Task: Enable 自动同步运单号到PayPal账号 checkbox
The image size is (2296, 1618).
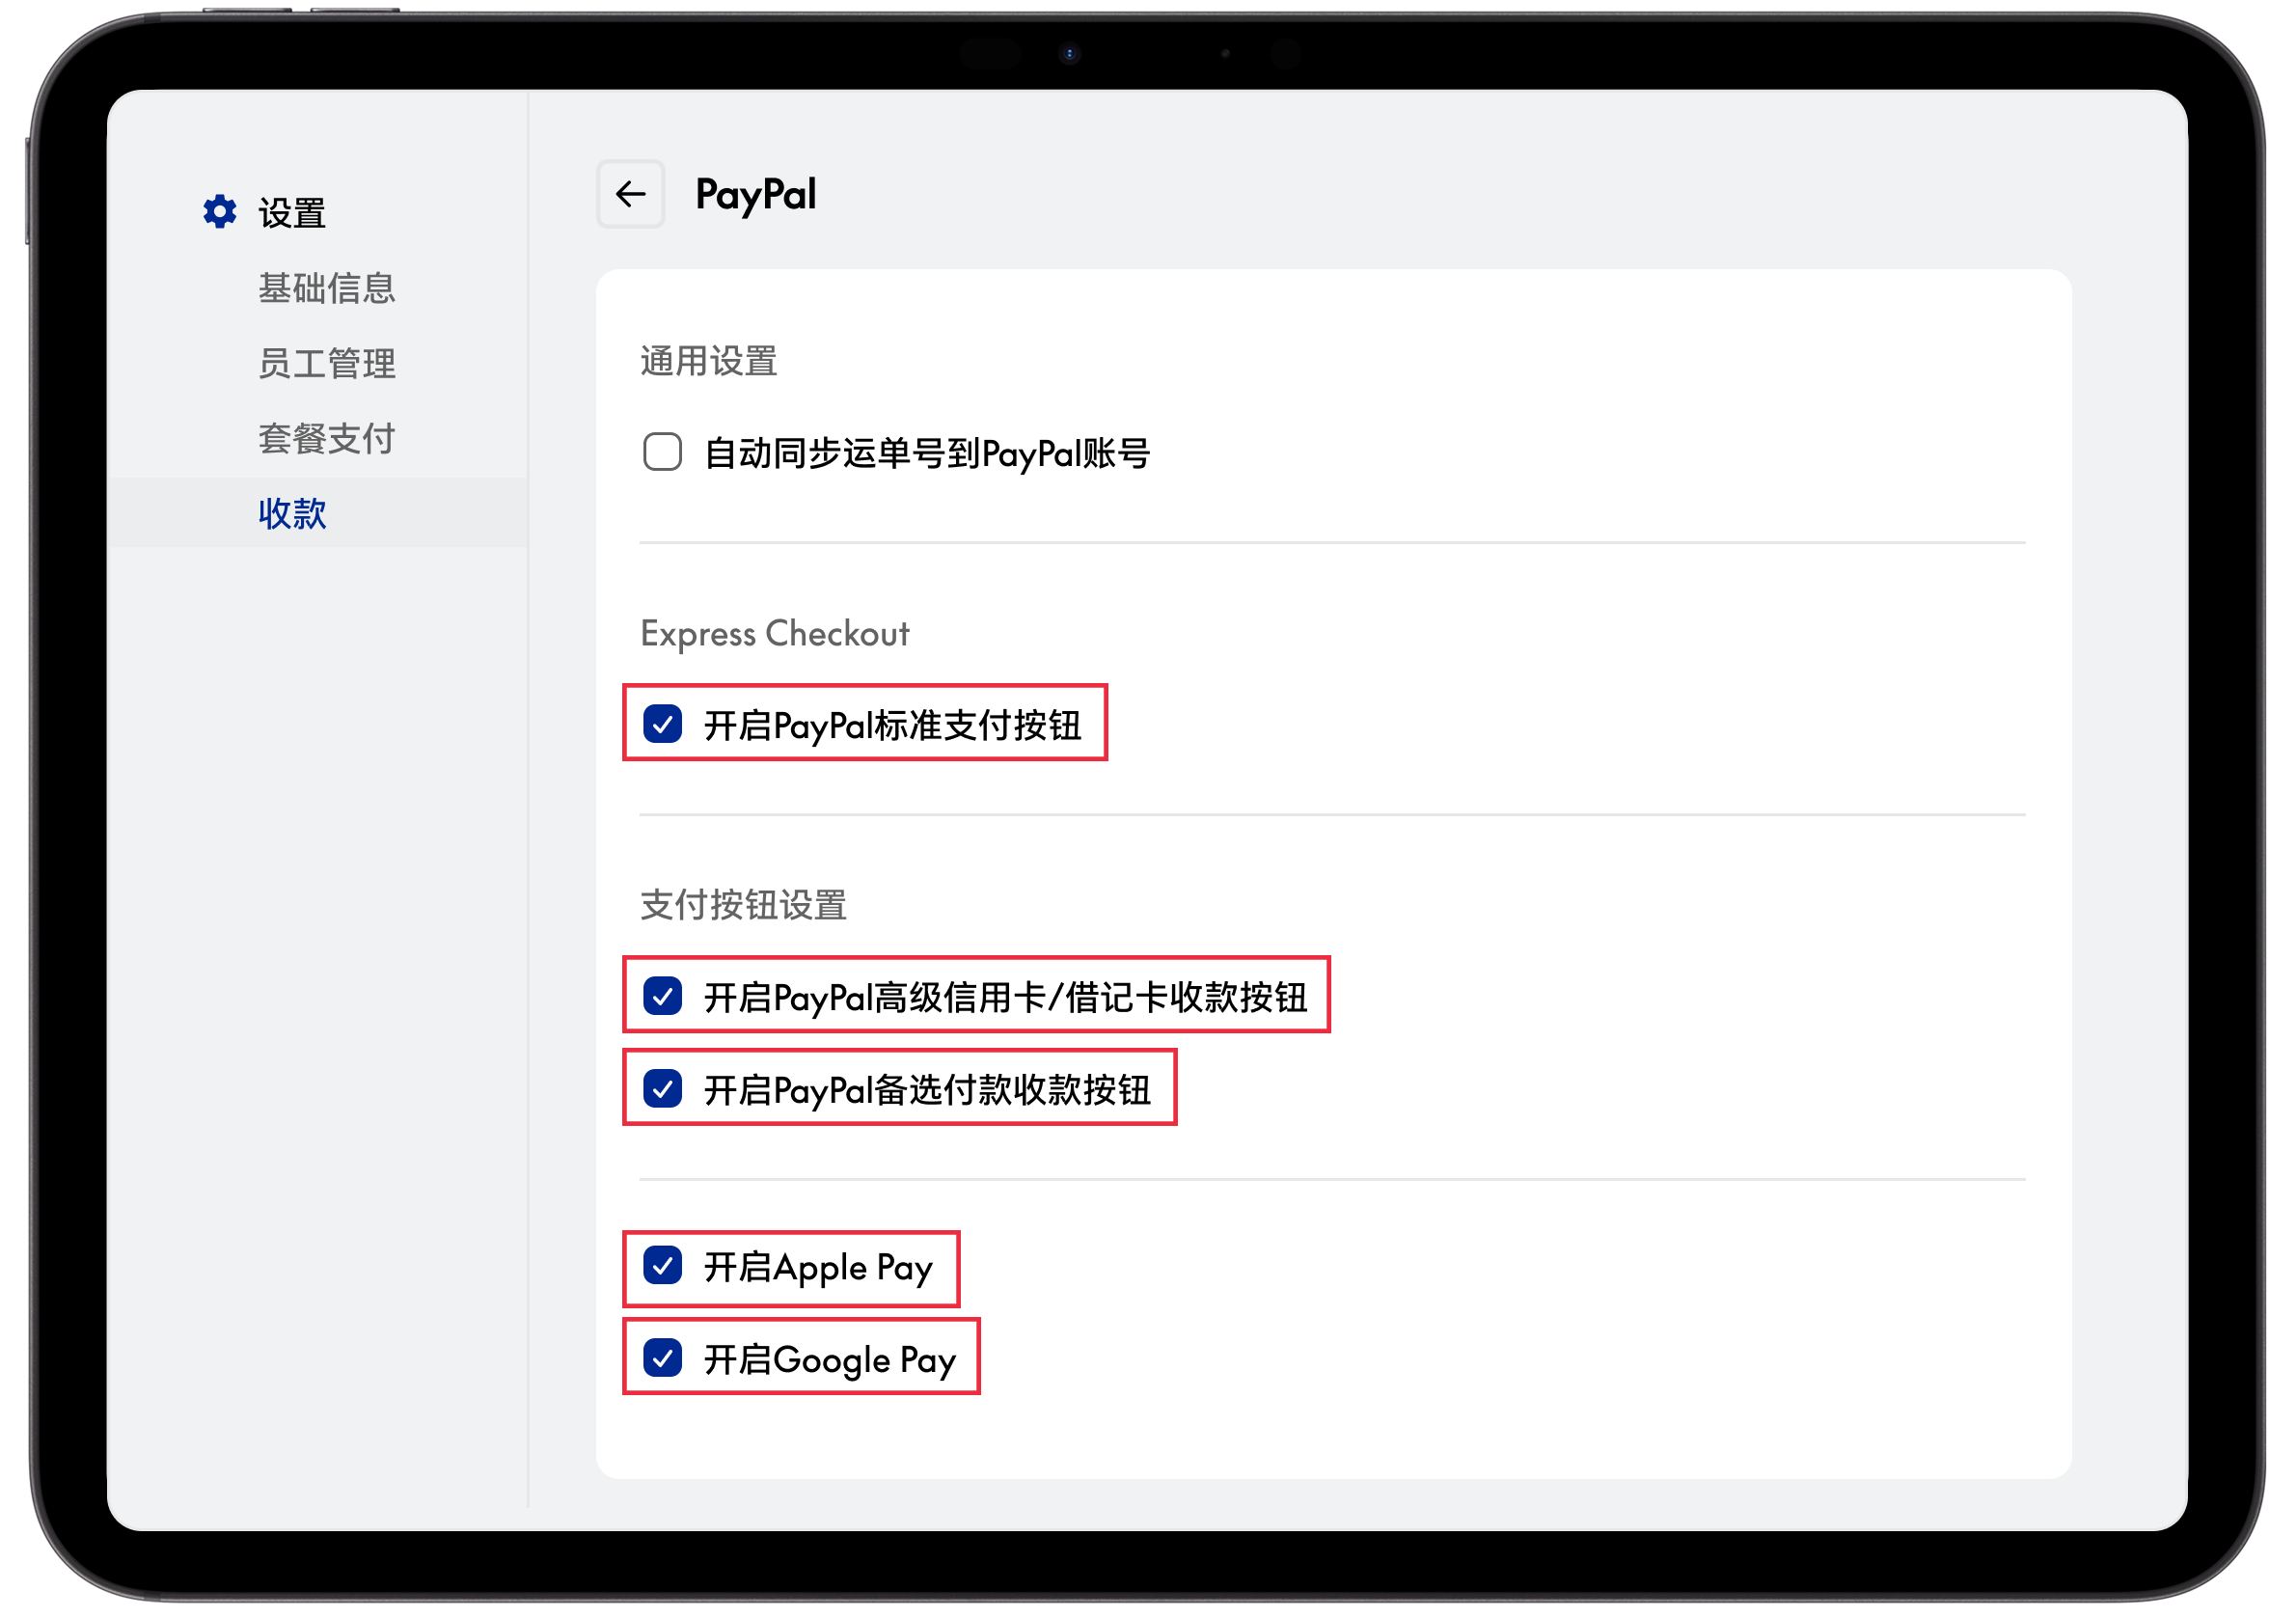Action: 663,452
